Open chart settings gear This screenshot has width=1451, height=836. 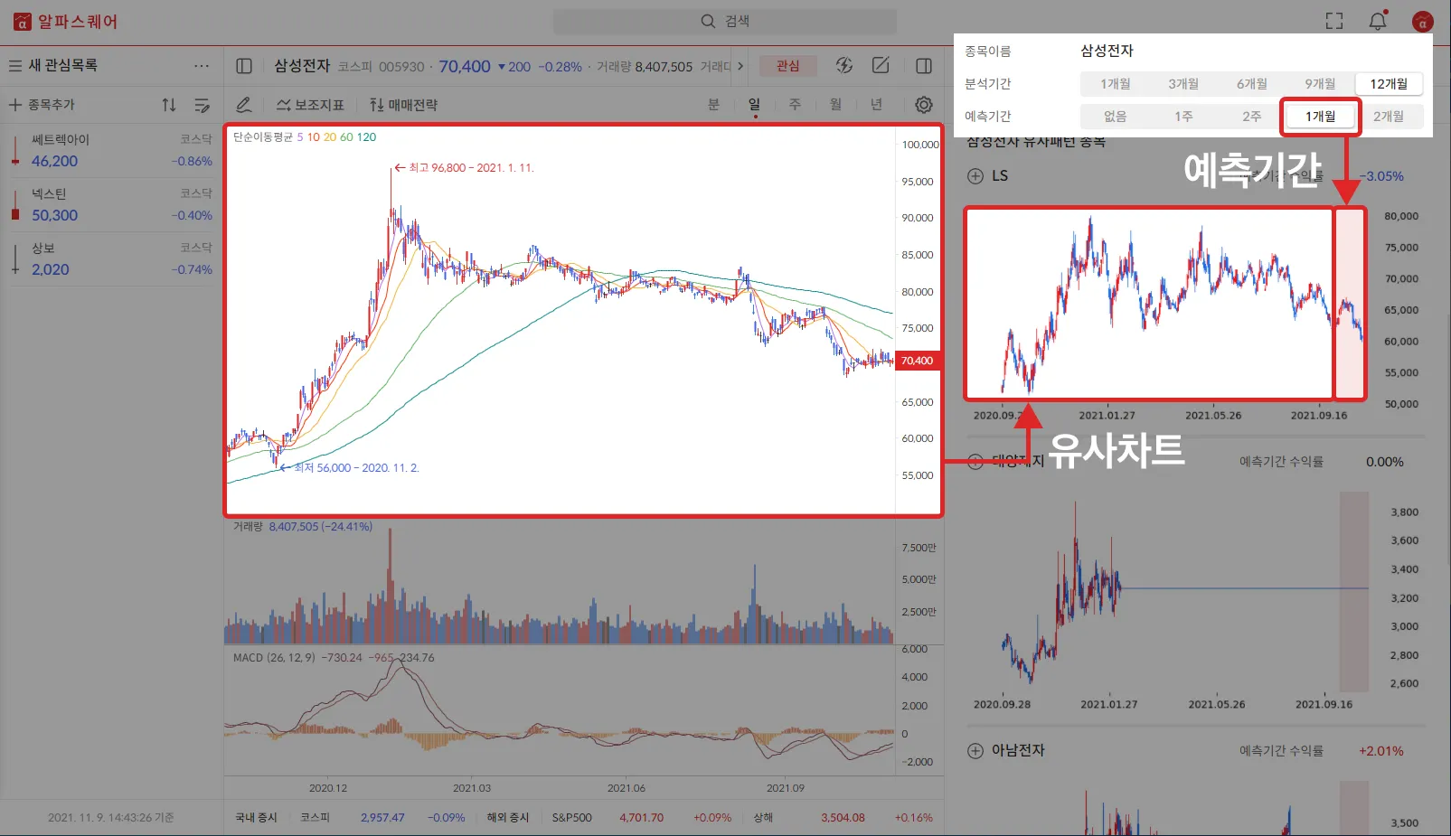pos(924,105)
